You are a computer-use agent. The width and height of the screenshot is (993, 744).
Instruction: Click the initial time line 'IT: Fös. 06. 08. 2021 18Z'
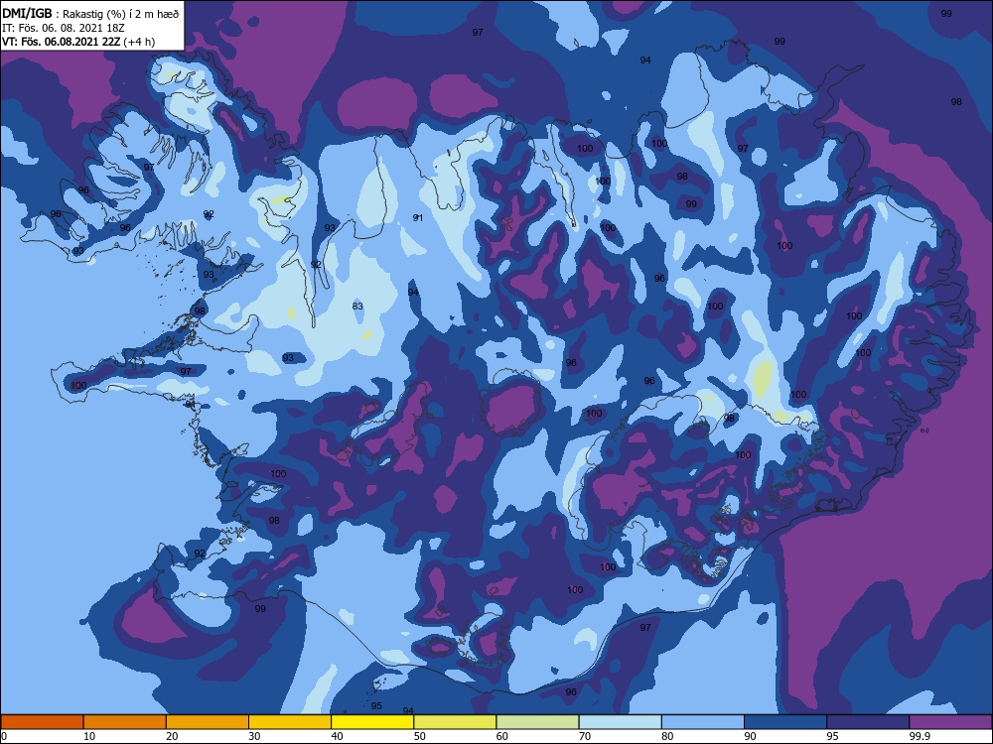coord(63,28)
